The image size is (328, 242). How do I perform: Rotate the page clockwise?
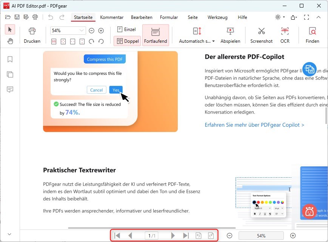91,42
